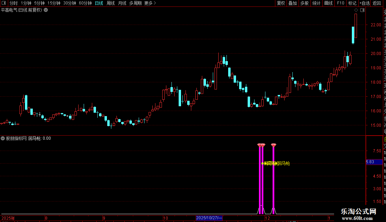Click the 15.00 price axis label

376,125
